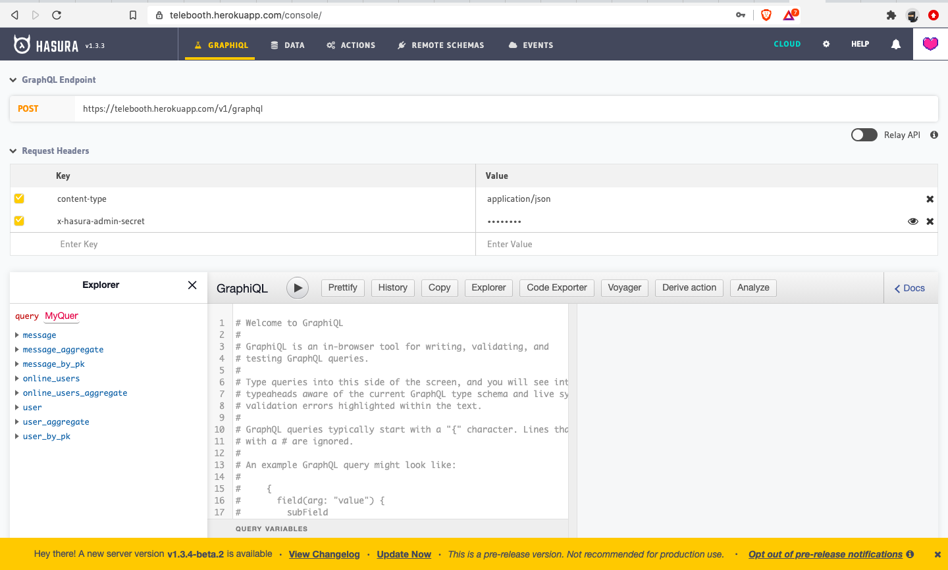Opt out of pre-release notifications

(x=826, y=554)
